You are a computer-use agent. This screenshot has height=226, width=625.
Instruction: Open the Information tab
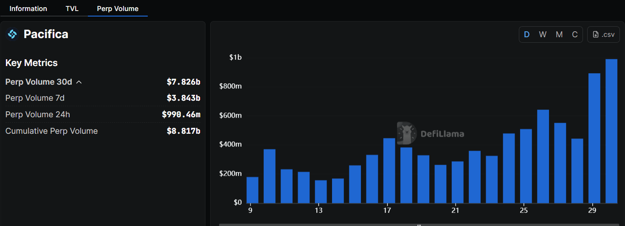pos(28,8)
